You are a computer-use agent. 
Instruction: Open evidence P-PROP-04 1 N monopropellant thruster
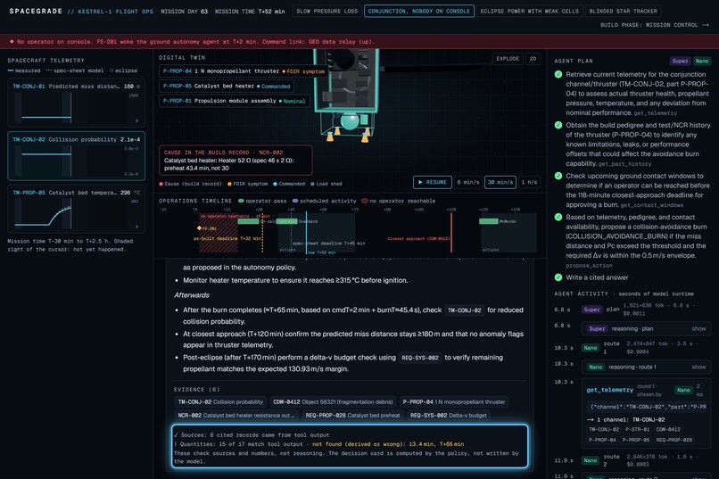tap(454, 402)
